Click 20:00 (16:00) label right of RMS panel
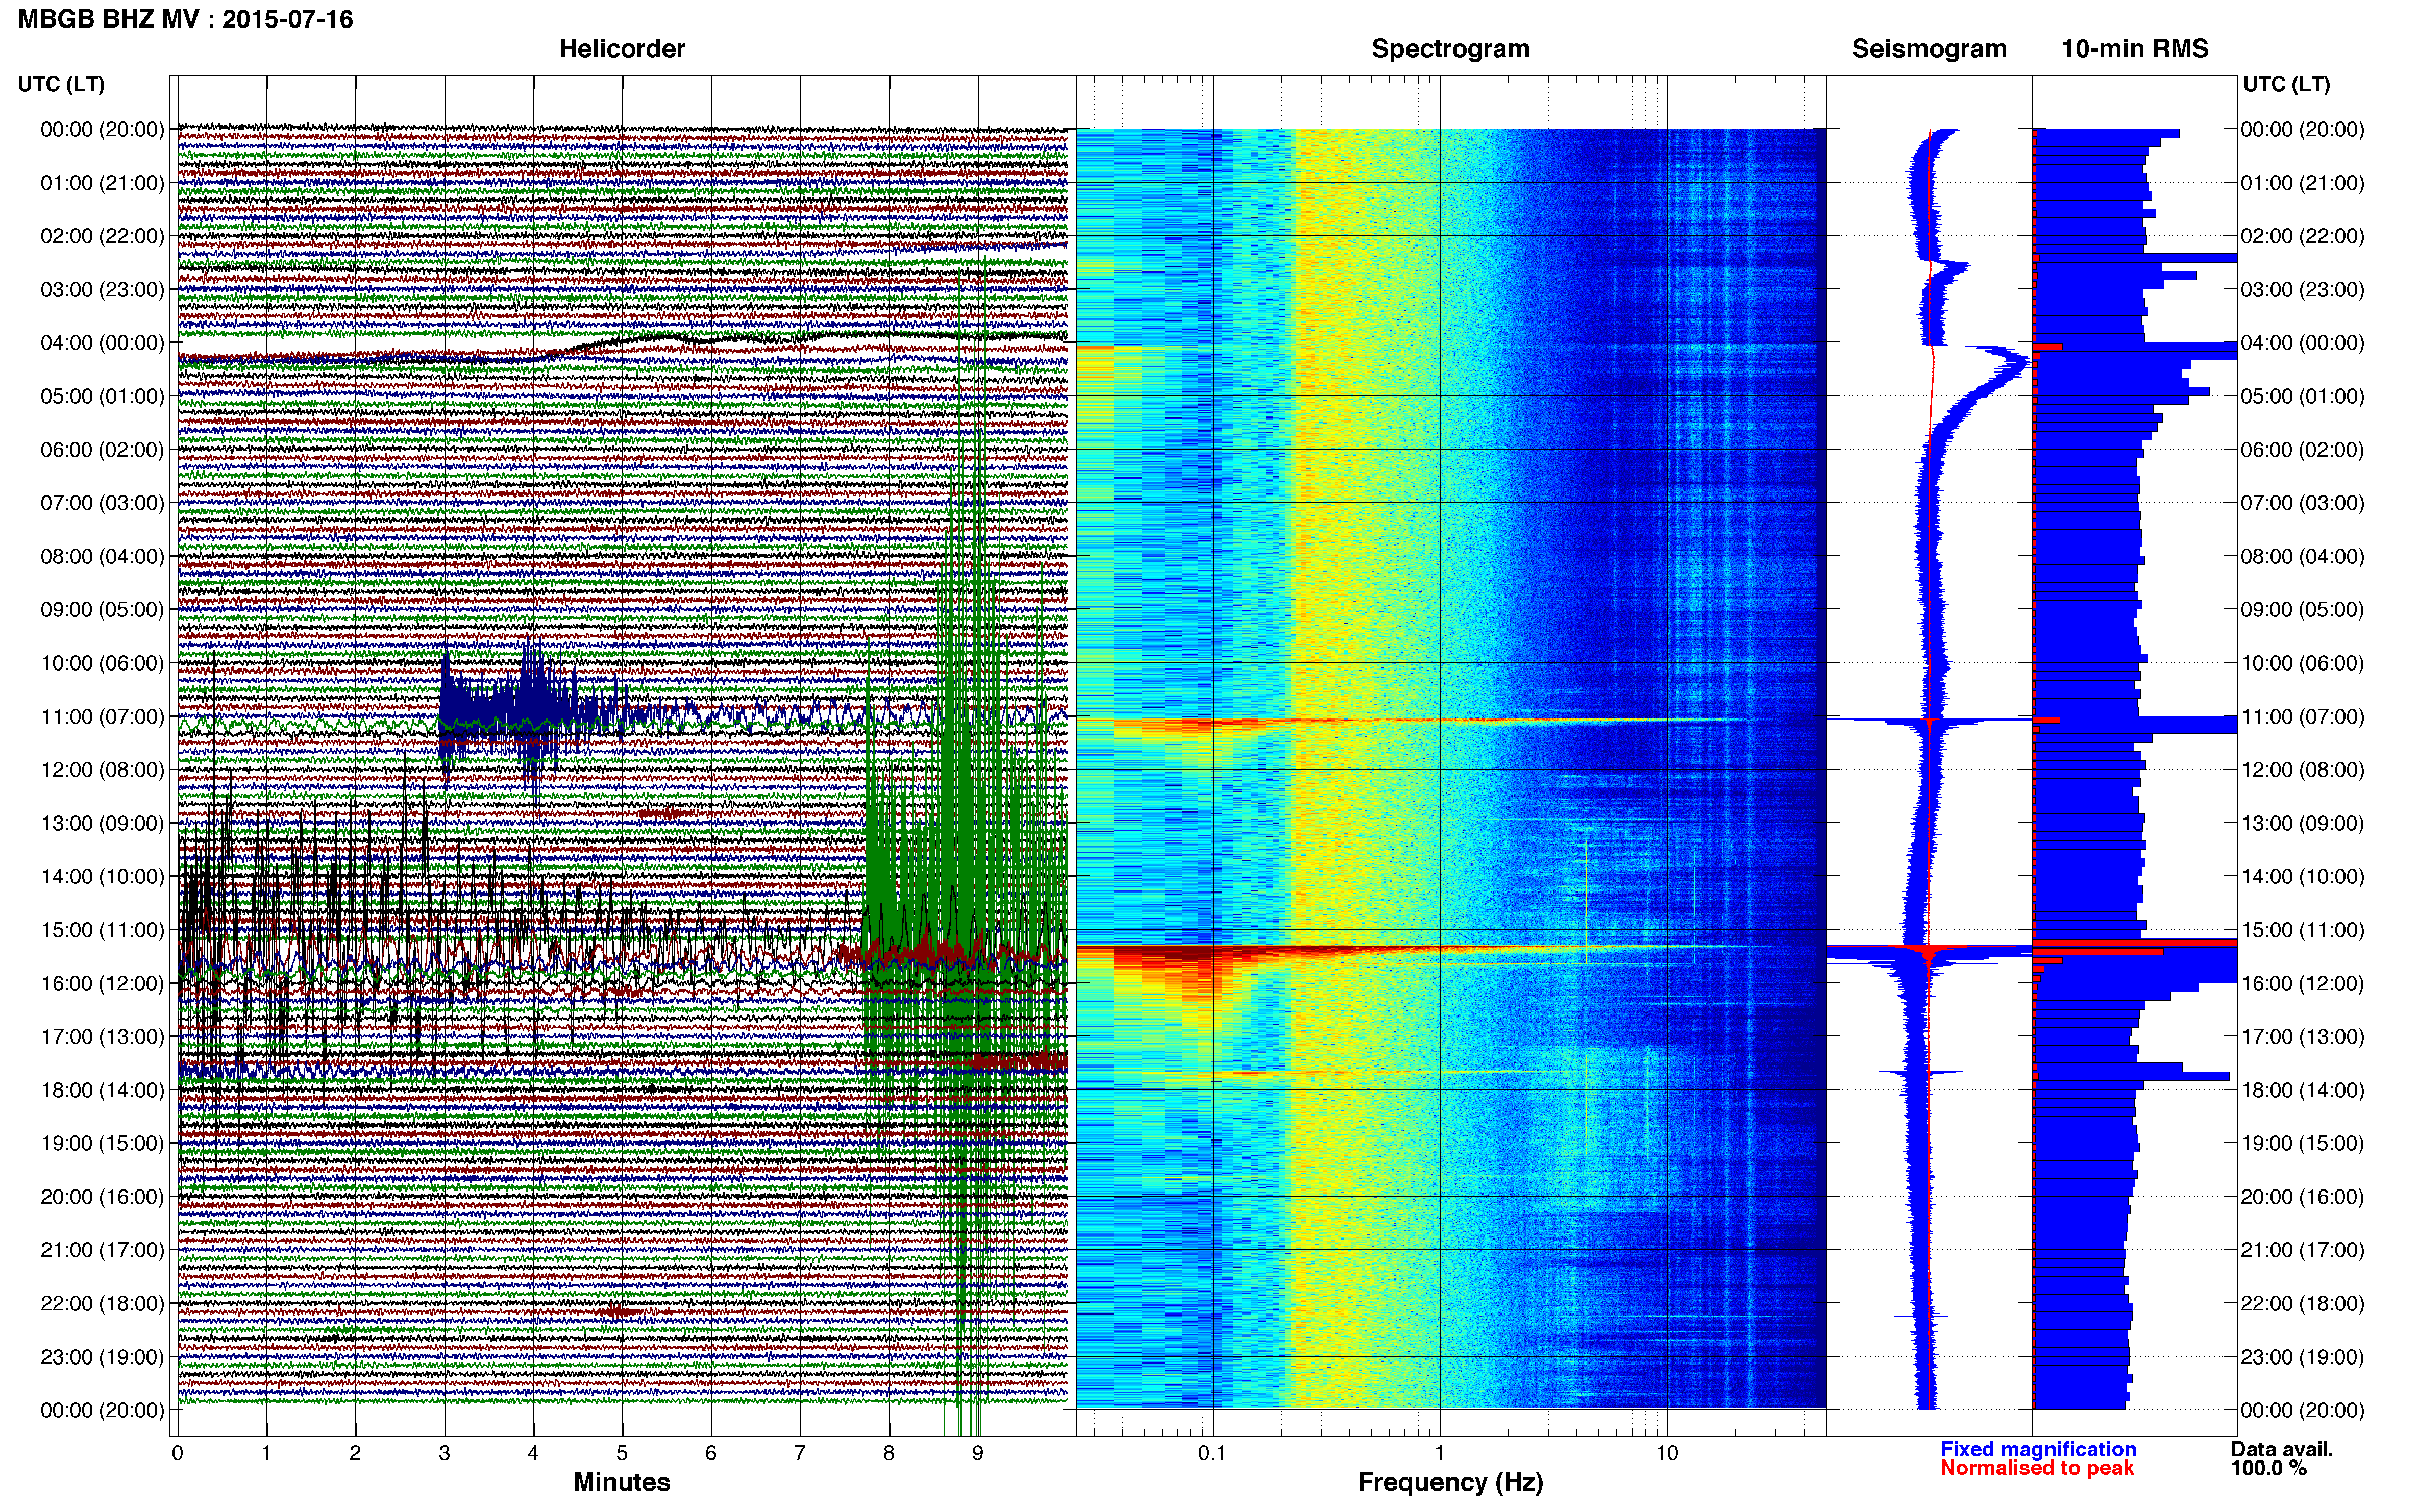 [2302, 1197]
